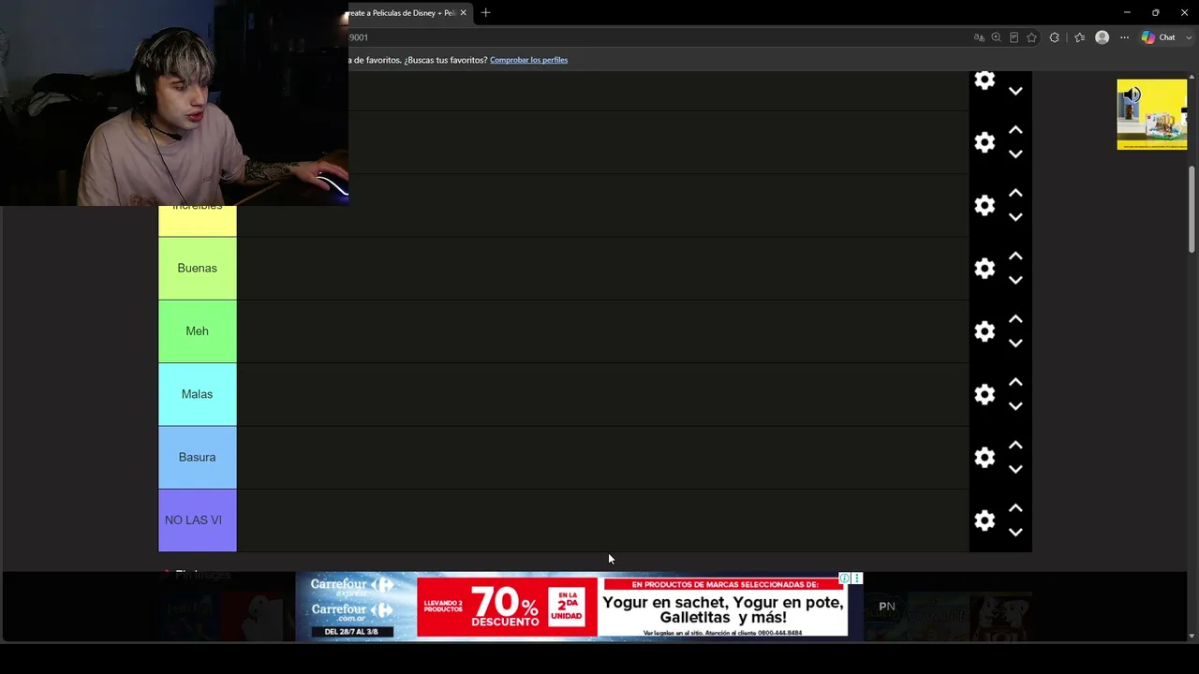
Task: Add this page to favorites with the star
Action: pyautogui.click(x=1031, y=37)
